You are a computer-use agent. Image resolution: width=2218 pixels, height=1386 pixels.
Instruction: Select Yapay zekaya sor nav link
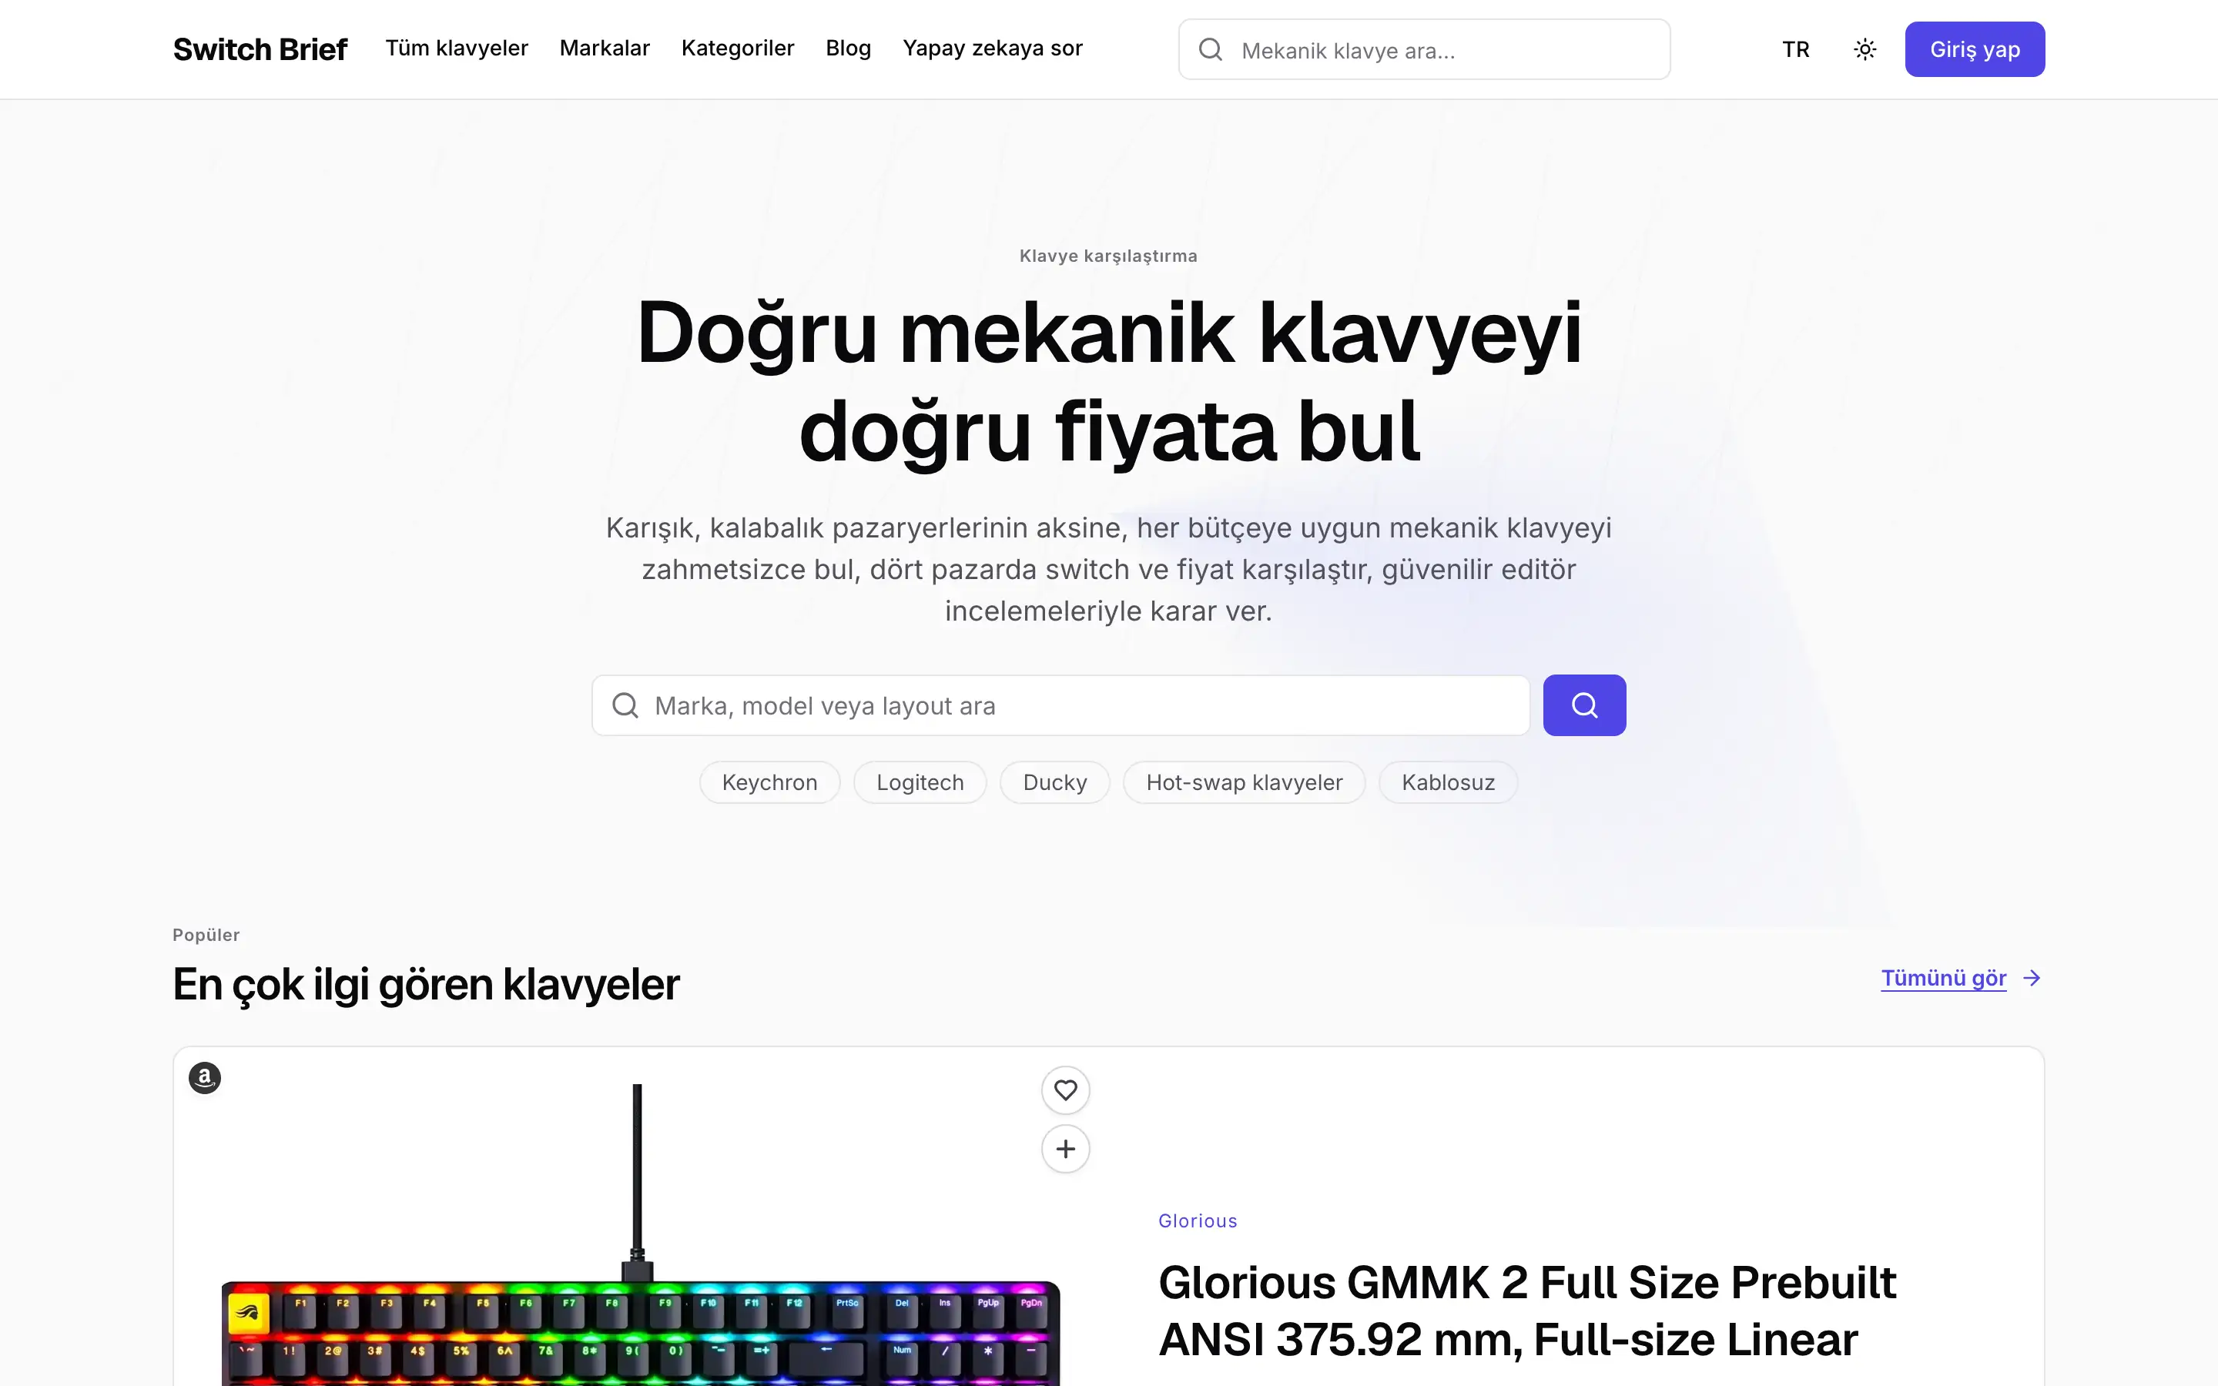pos(993,48)
